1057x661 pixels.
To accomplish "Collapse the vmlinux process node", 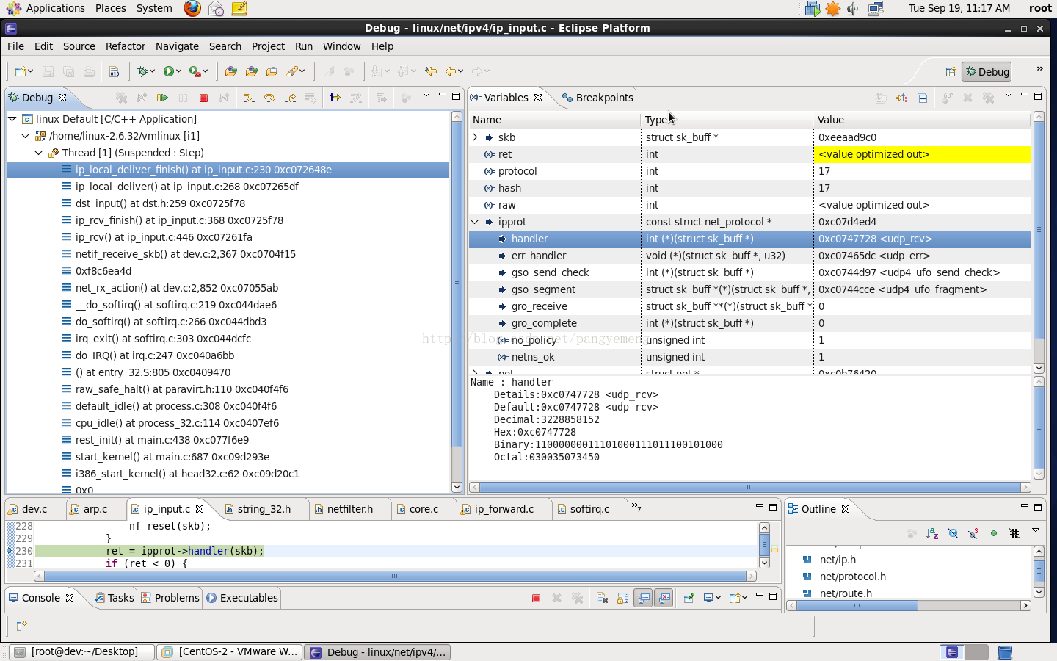I will (26, 136).
